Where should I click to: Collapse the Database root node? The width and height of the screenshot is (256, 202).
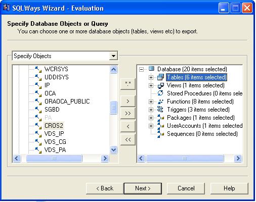click(x=142, y=69)
